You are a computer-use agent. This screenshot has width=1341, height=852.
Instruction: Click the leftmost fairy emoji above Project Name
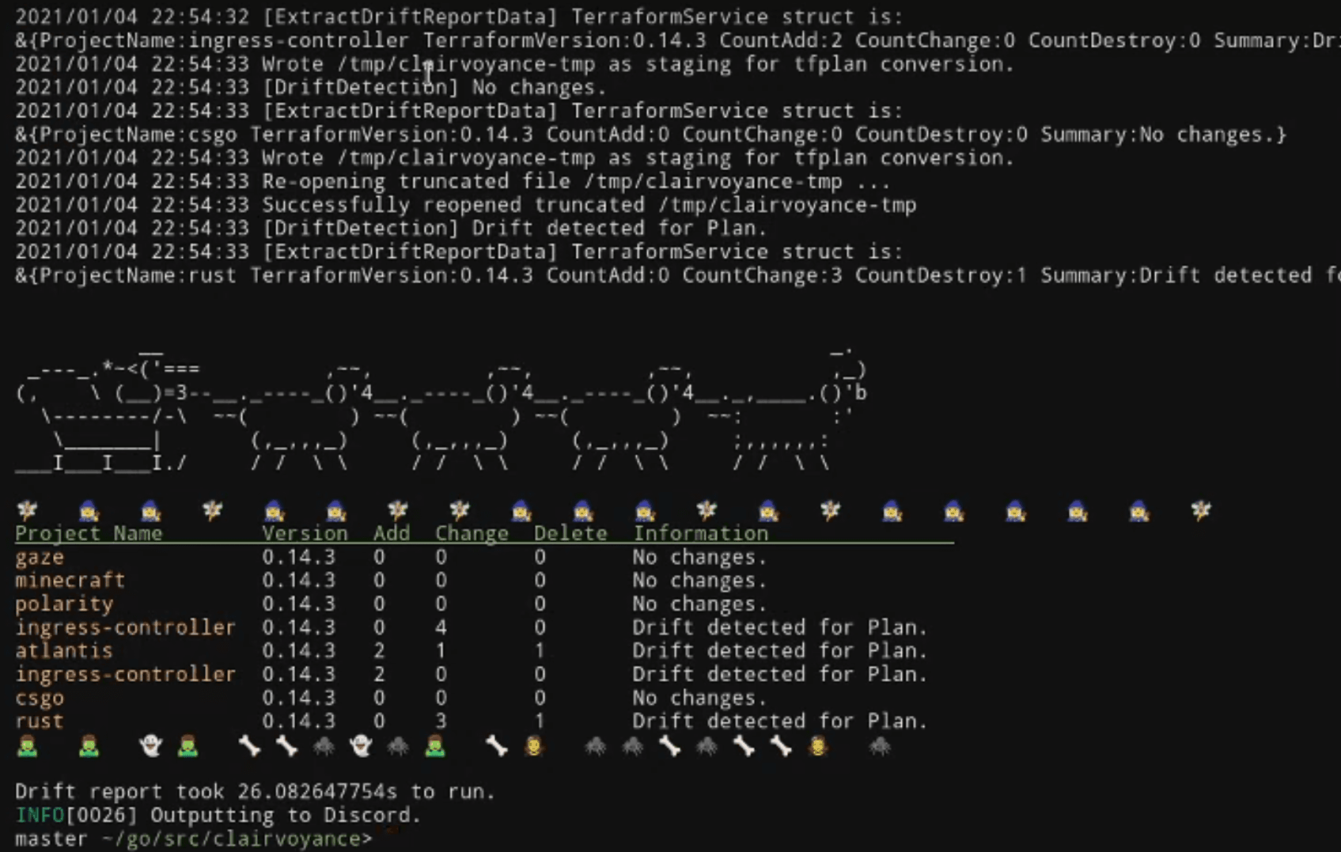tap(27, 510)
